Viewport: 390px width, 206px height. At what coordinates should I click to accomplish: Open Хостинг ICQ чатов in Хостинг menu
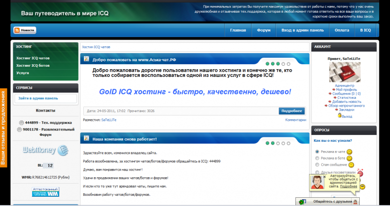click(x=33, y=58)
